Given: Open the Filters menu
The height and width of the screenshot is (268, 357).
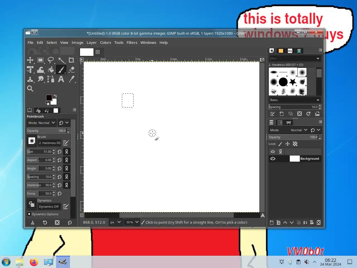Looking at the screenshot, I should 132,42.
